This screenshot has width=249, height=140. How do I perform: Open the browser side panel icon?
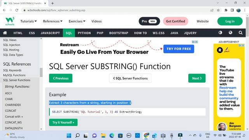click(x=232, y=10)
